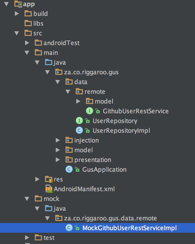The width and height of the screenshot is (195, 244).
Task: Select the za.co.riggaroo.gus.data.remote package label
Action: [x=111, y=218]
